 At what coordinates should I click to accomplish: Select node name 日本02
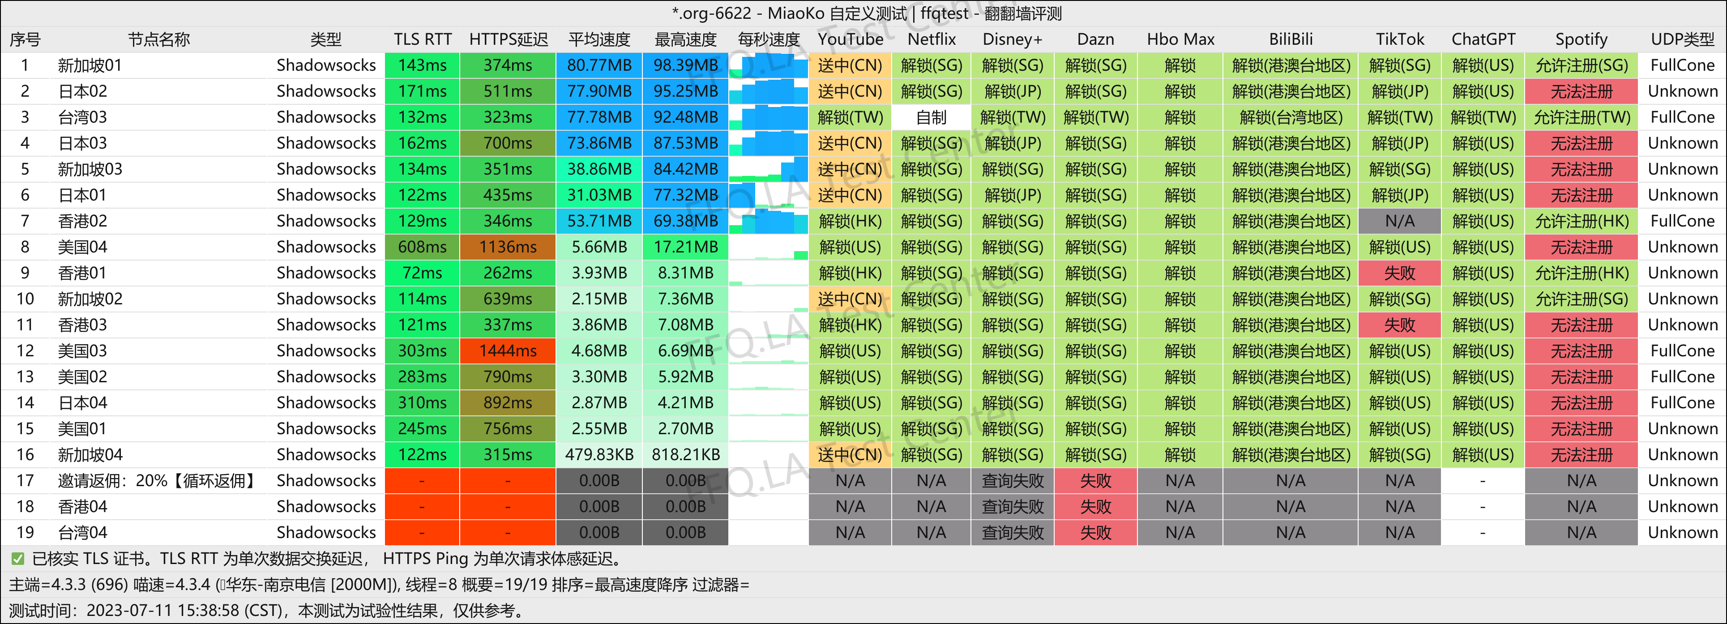[82, 91]
